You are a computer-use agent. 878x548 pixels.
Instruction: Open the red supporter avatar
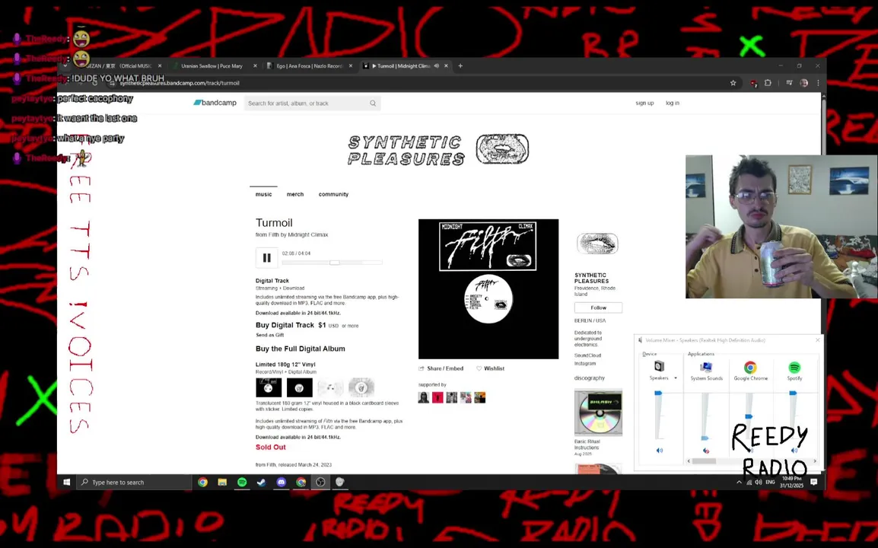438,397
